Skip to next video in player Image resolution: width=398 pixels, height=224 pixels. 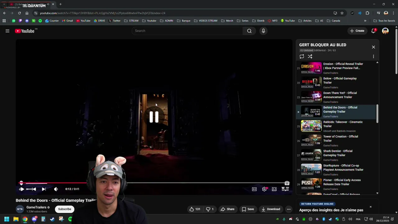[44, 189]
